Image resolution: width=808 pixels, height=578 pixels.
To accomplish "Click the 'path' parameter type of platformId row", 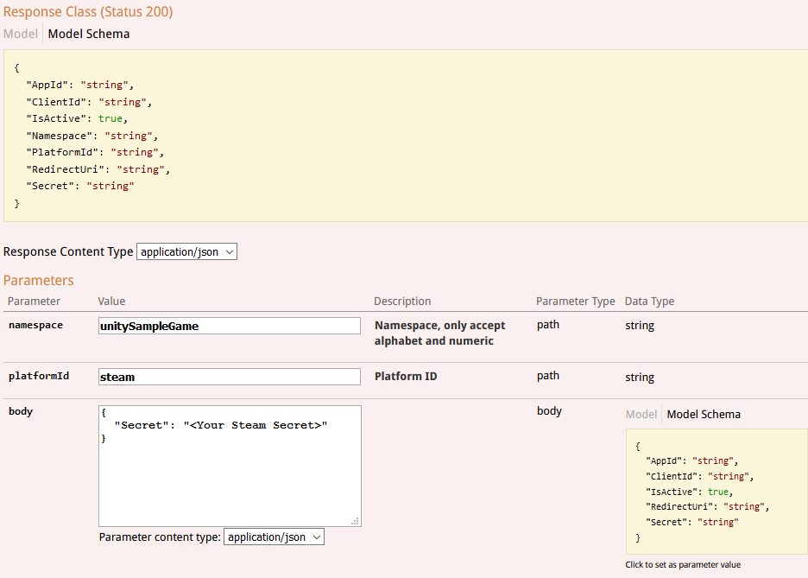I will point(548,376).
